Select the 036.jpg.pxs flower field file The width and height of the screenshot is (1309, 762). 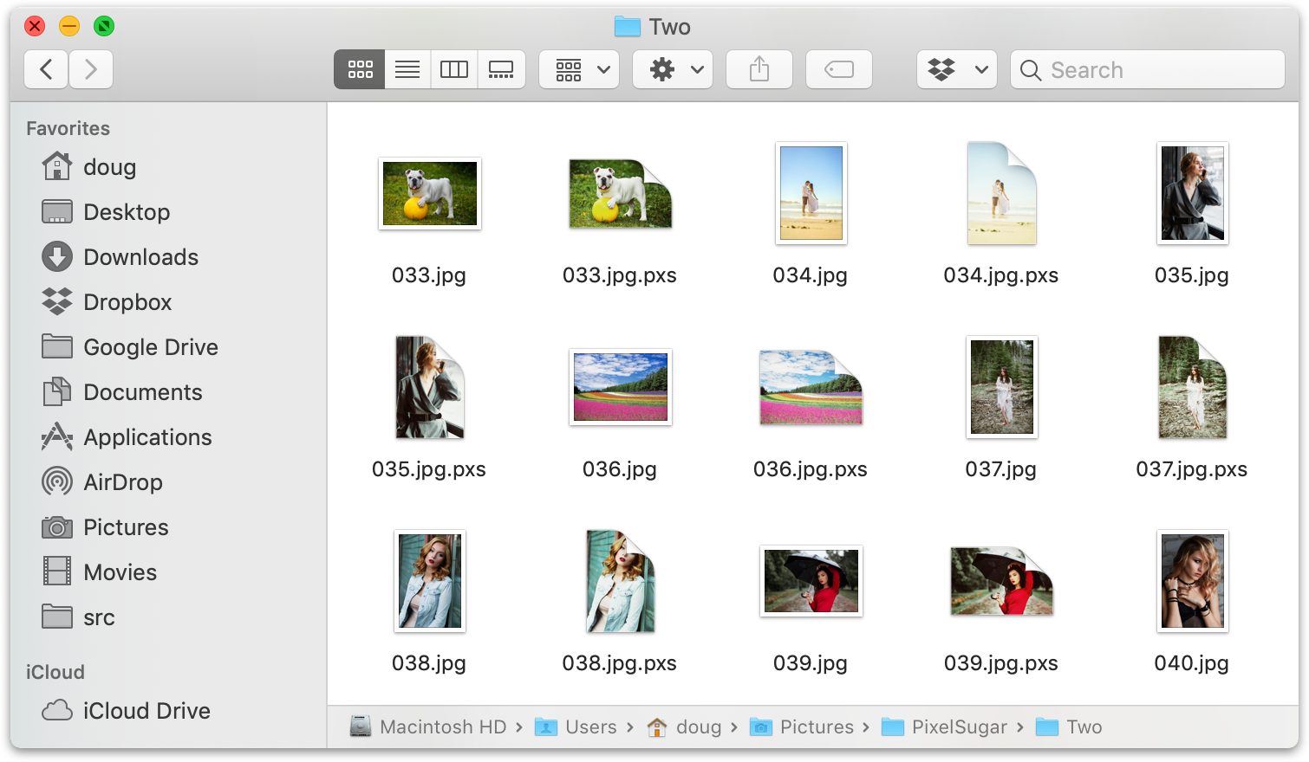tap(811, 388)
